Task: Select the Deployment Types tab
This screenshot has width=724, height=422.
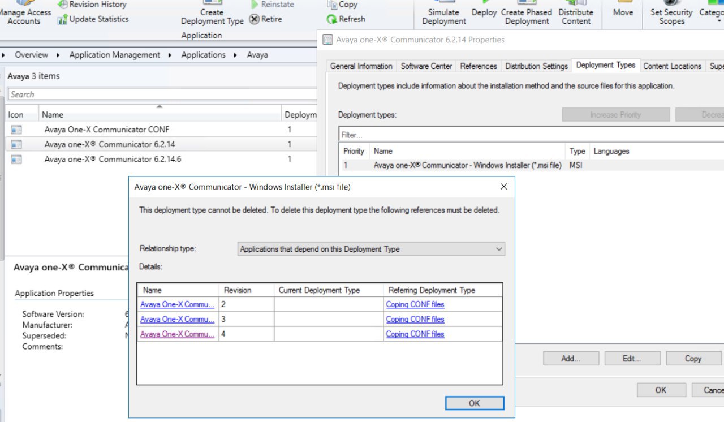Action: (606, 65)
